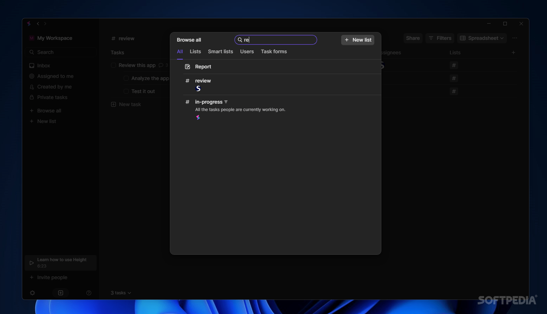Open Private tasks in the sidebar

(48, 97)
